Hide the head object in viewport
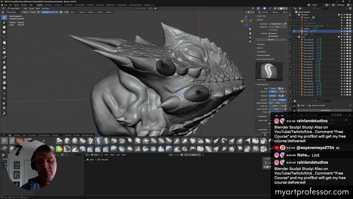353x199 pixels. [344, 31]
